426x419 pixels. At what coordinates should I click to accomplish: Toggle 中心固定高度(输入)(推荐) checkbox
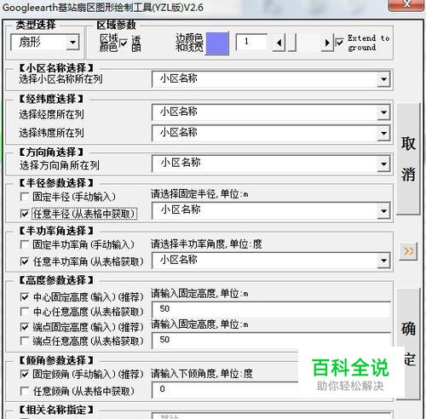[25, 297]
